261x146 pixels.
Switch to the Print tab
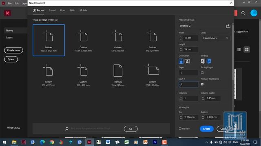pyautogui.click(x=63, y=10)
